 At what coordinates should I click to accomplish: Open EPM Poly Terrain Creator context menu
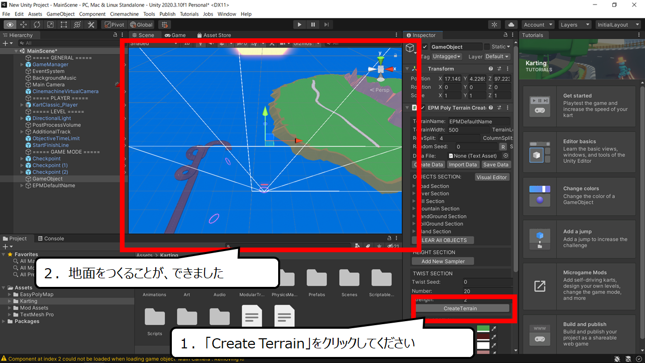point(506,108)
